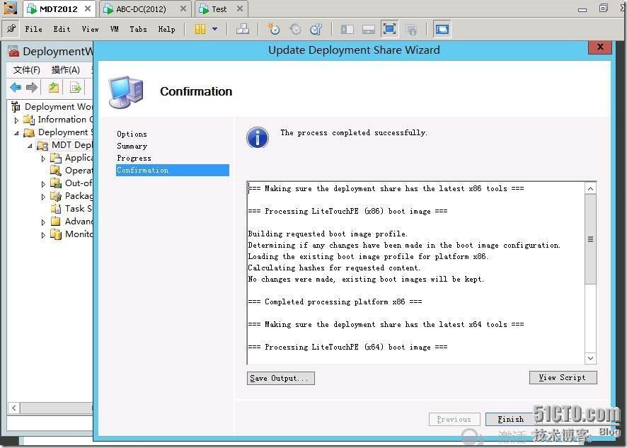This screenshot has height=448, width=627.
Task: Expand the Information node in the tree
Action: point(16,120)
